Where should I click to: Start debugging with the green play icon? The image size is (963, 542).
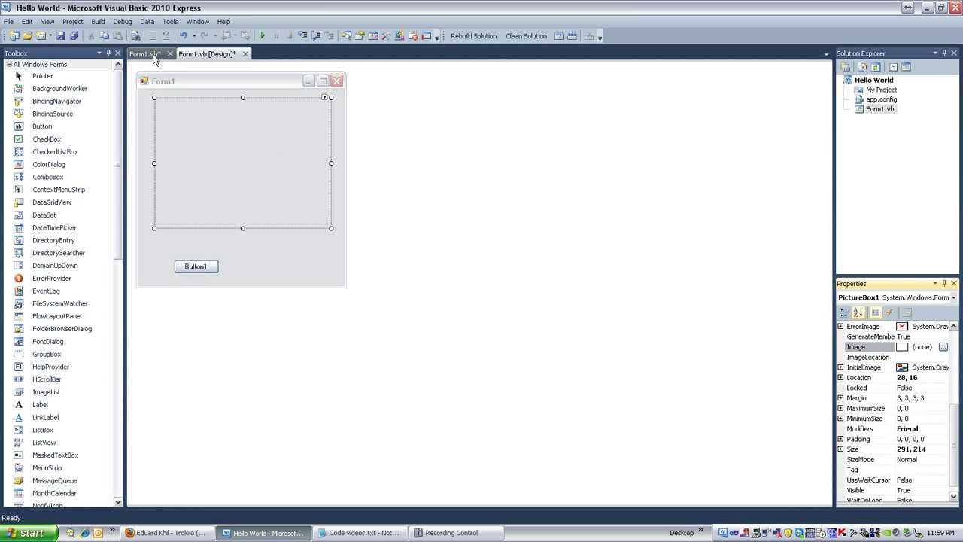263,35
